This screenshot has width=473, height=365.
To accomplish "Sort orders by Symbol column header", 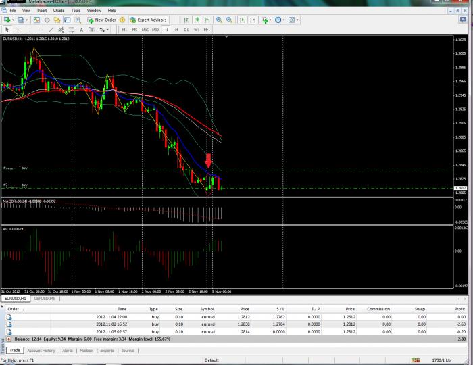I will (x=207, y=309).
